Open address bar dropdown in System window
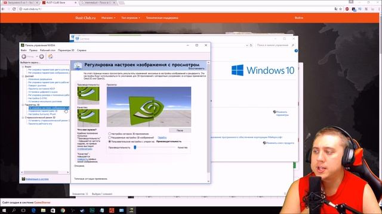The height and width of the screenshot is (214, 382). 247,45
